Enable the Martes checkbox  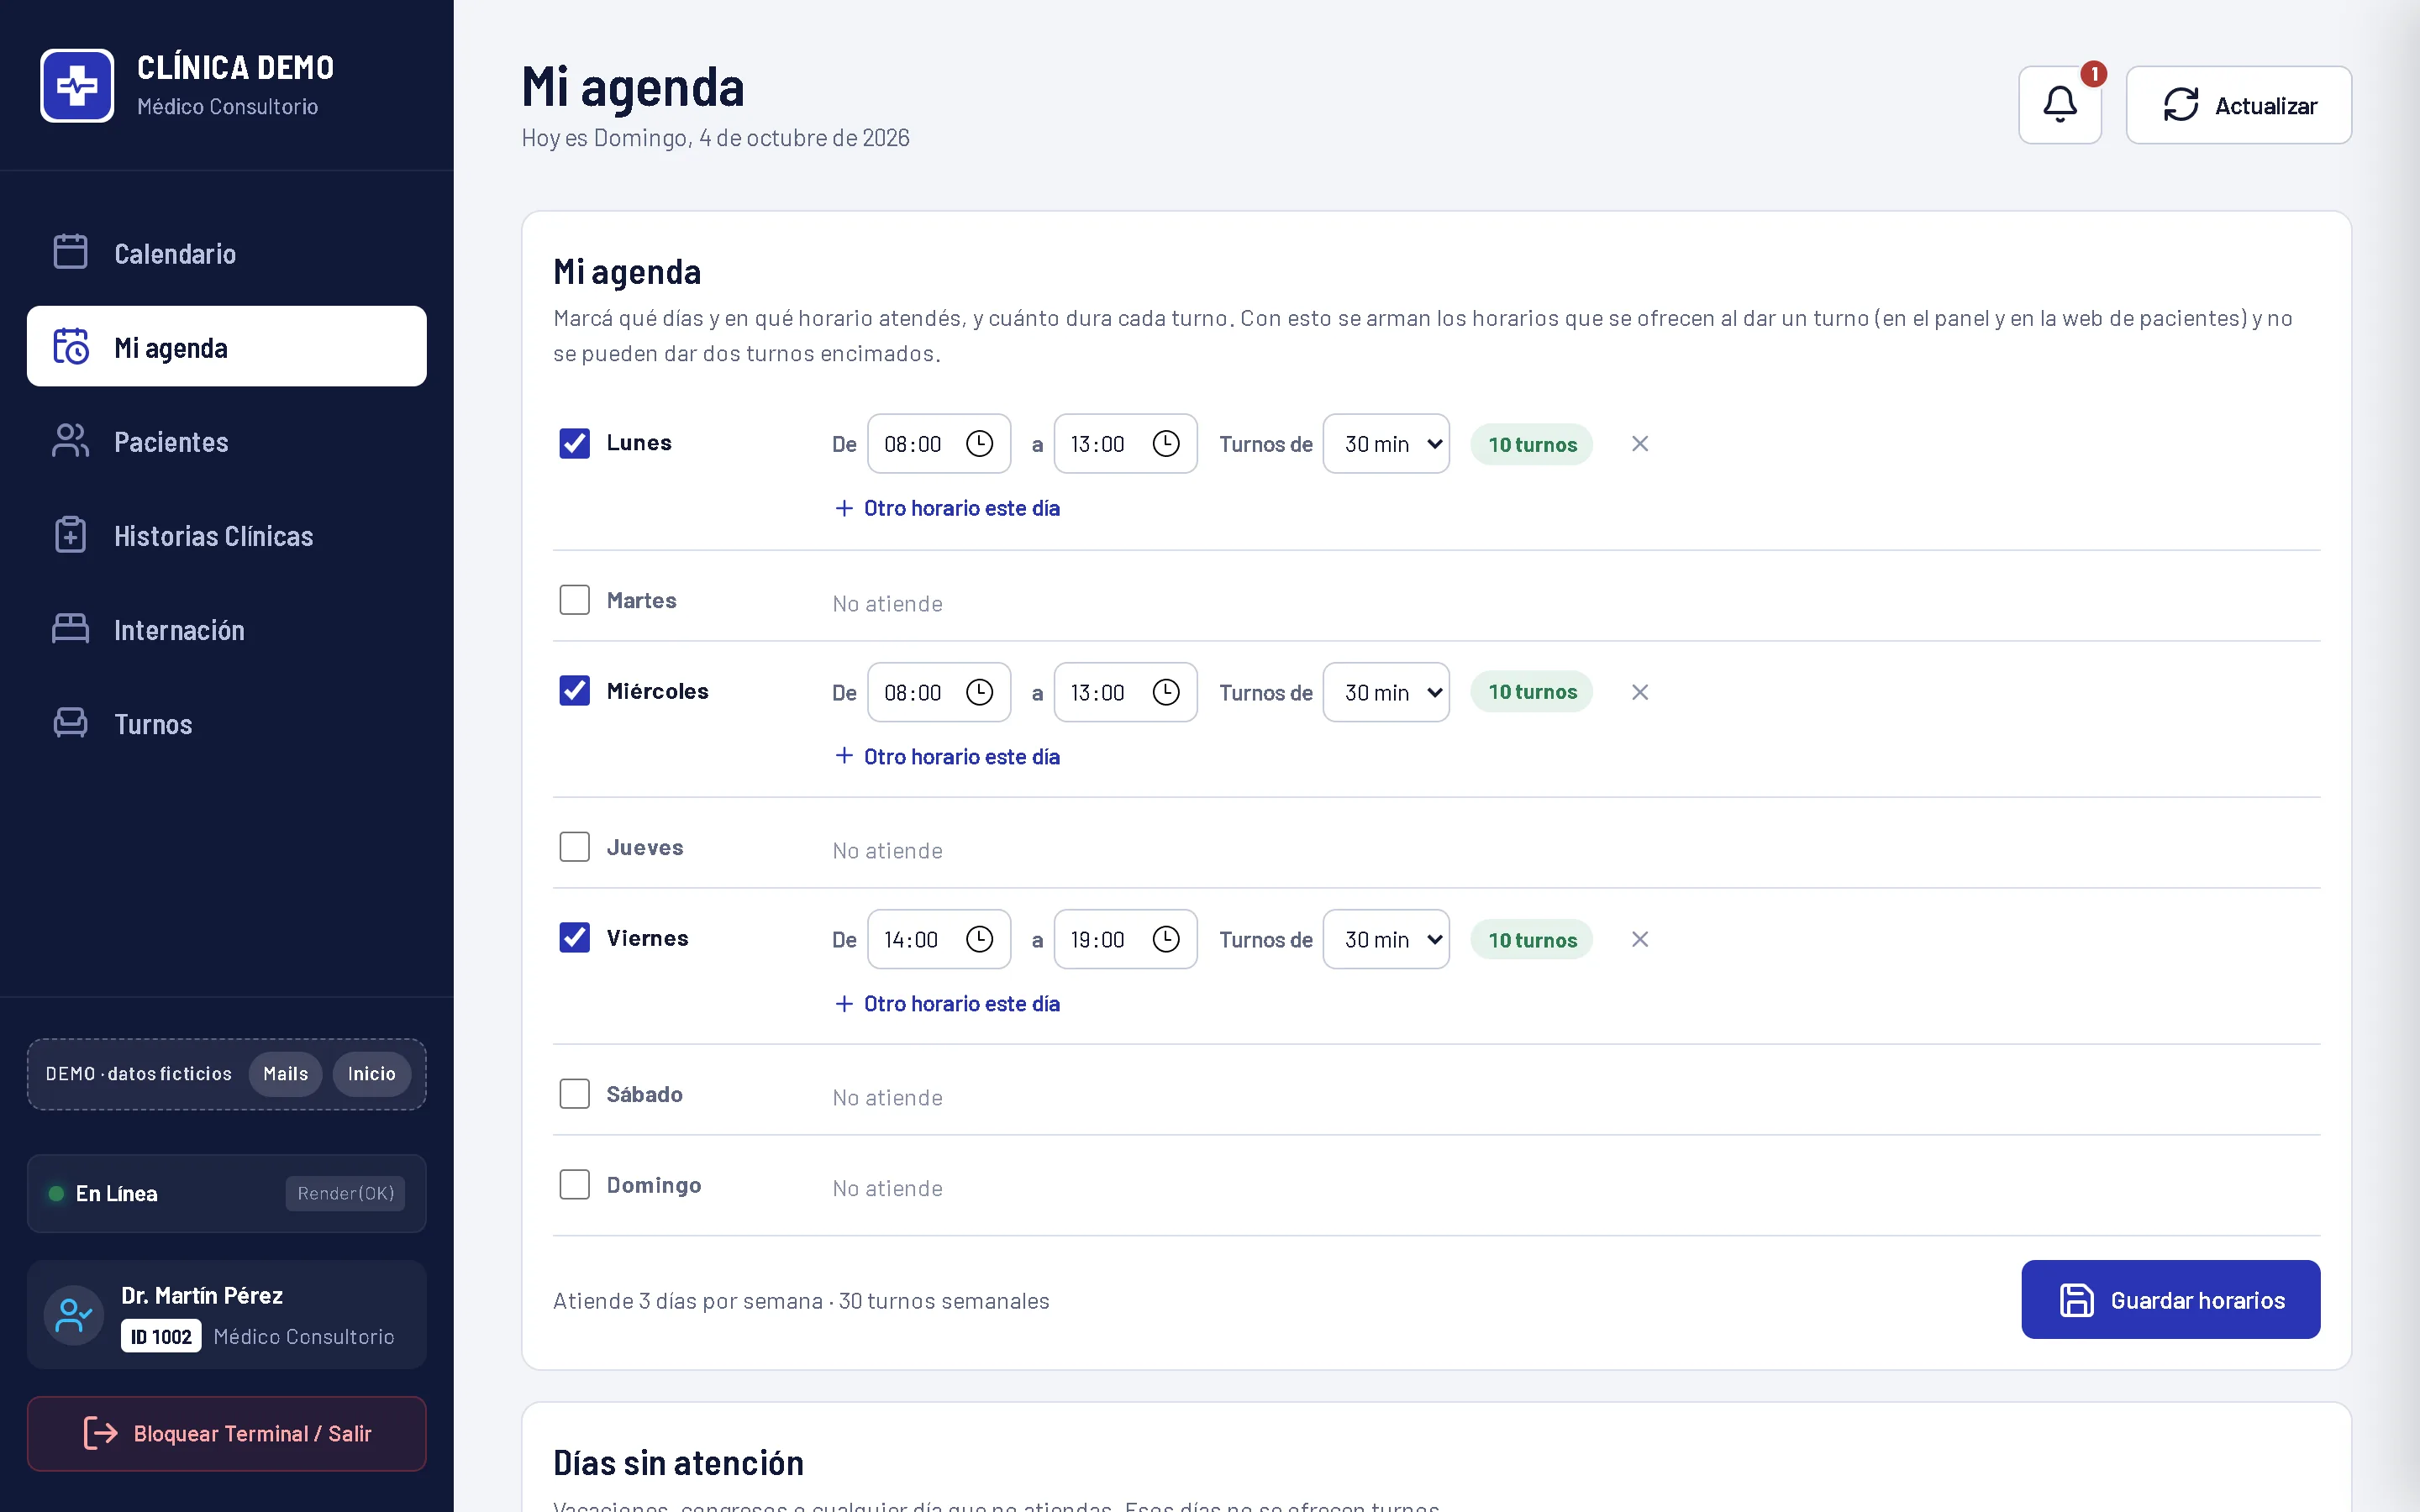[x=574, y=600]
